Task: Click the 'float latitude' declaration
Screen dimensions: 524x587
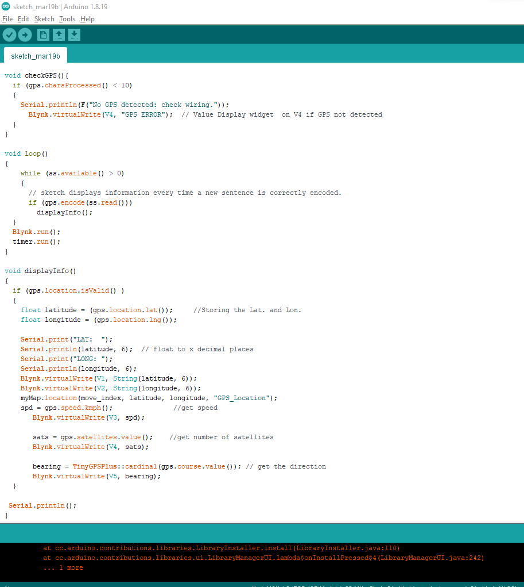Action: click(97, 310)
